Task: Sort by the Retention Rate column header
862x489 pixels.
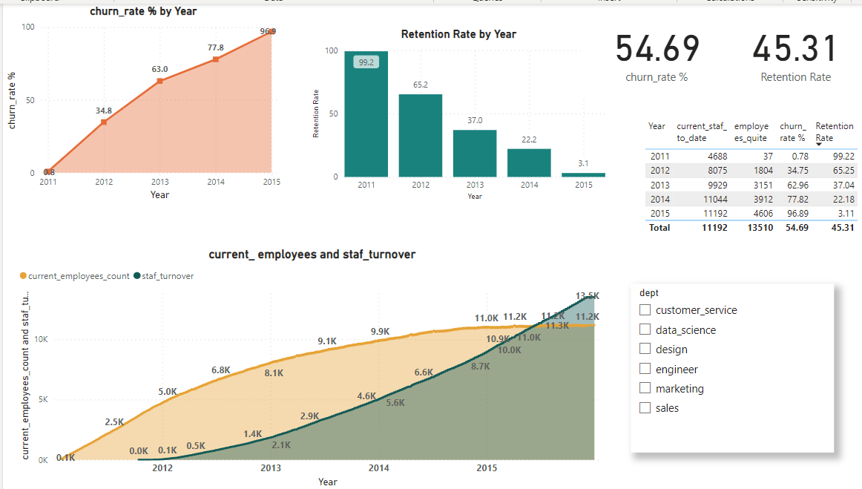Action: (835, 131)
